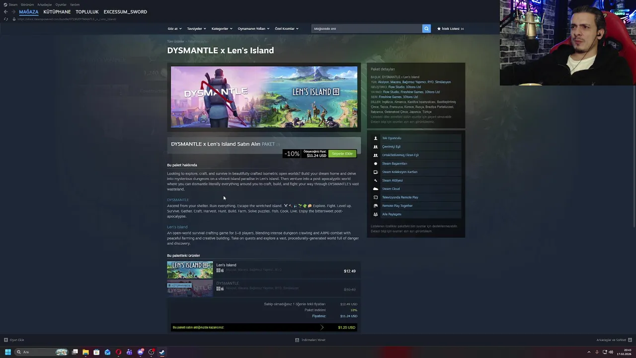Image resolution: width=636 pixels, height=358 pixels.
Task: Click the Tüm Ürünler breadcrumb link
Action: click(175, 41)
